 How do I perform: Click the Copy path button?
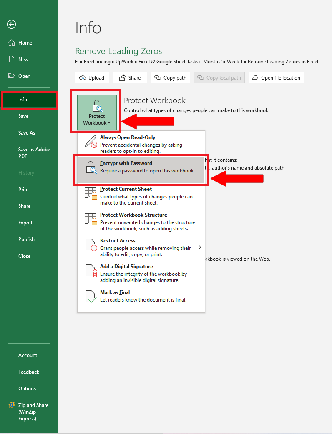(x=171, y=78)
